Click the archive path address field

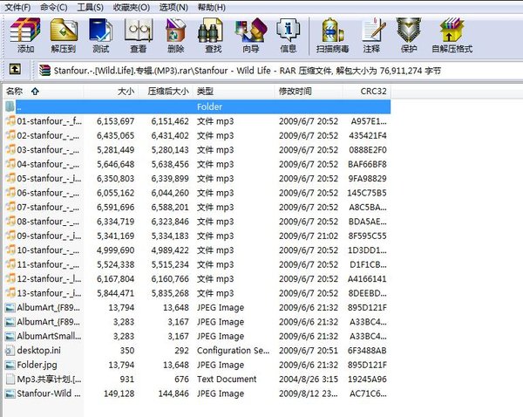280,71
